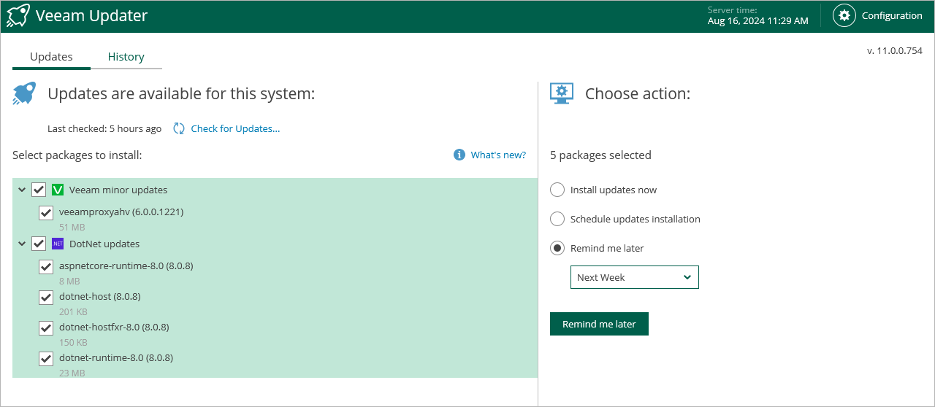Collapse the Veeam minor updates group
This screenshot has height=407, width=935.
pos(22,190)
